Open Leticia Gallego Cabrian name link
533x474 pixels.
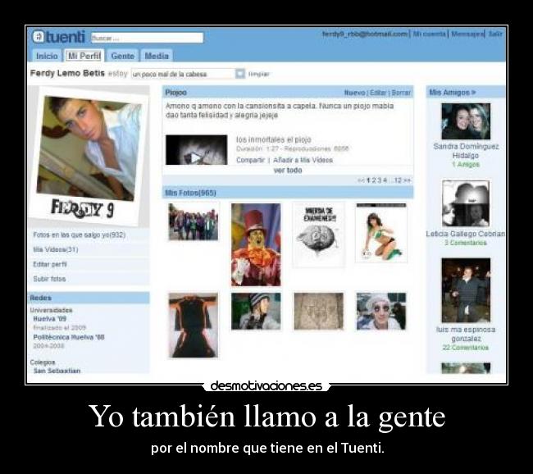click(x=466, y=234)
